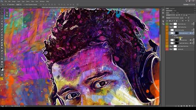
Task: Select the Lasso tool
Action: (x=2, y=18)
